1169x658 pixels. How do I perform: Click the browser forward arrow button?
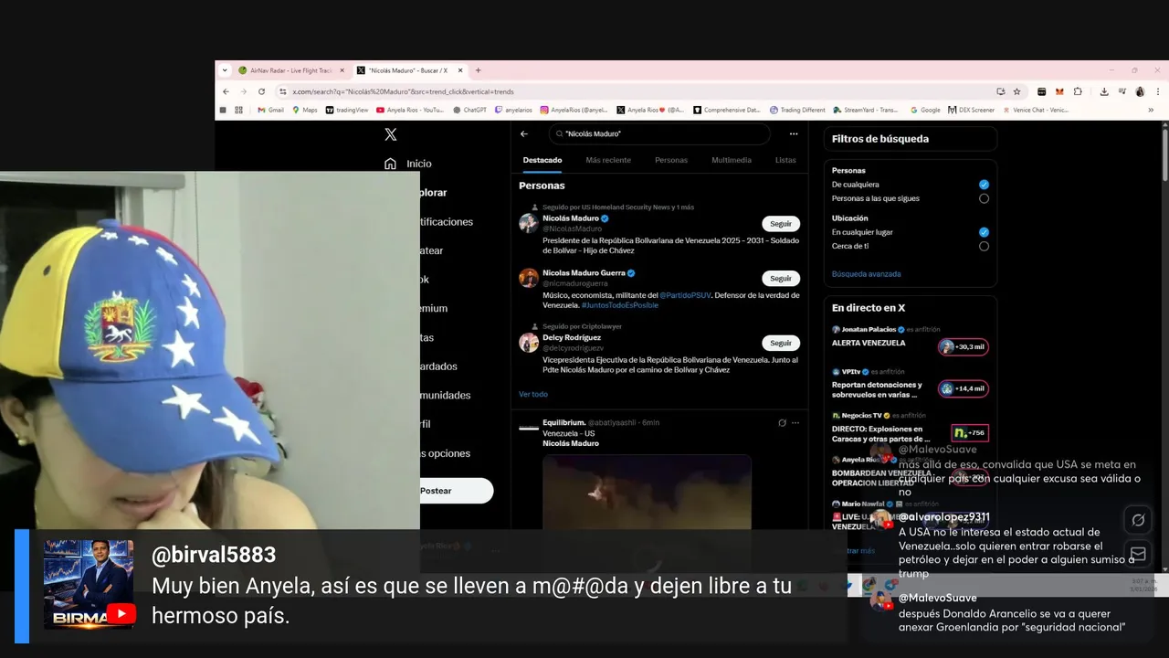pyautogui.click(x=243, y=91)
